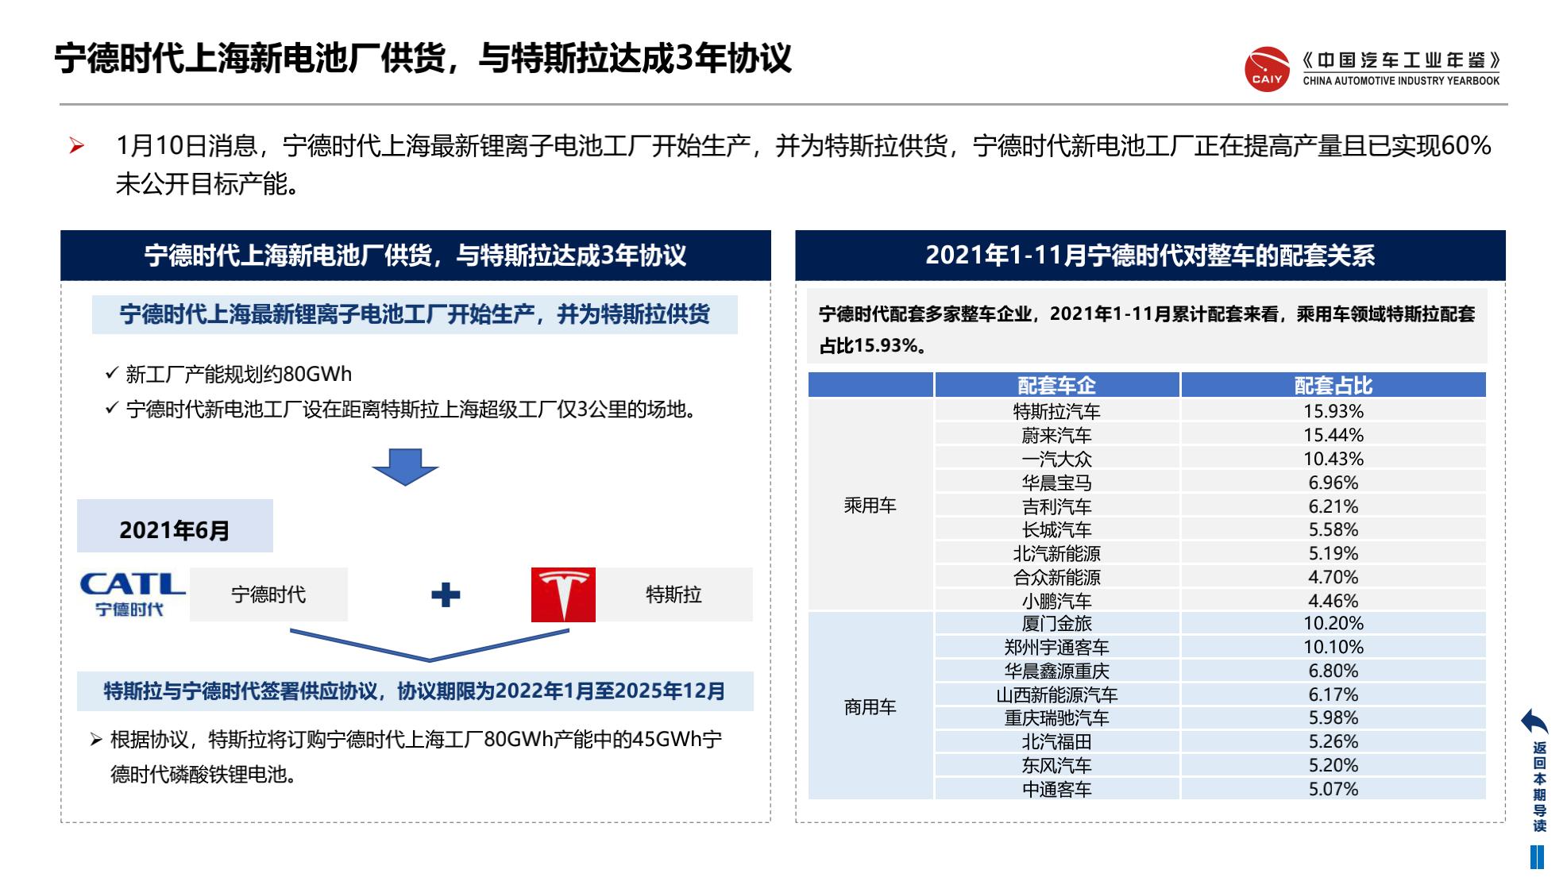Select the 华晨宝马 row

(x=1057, y=483)
